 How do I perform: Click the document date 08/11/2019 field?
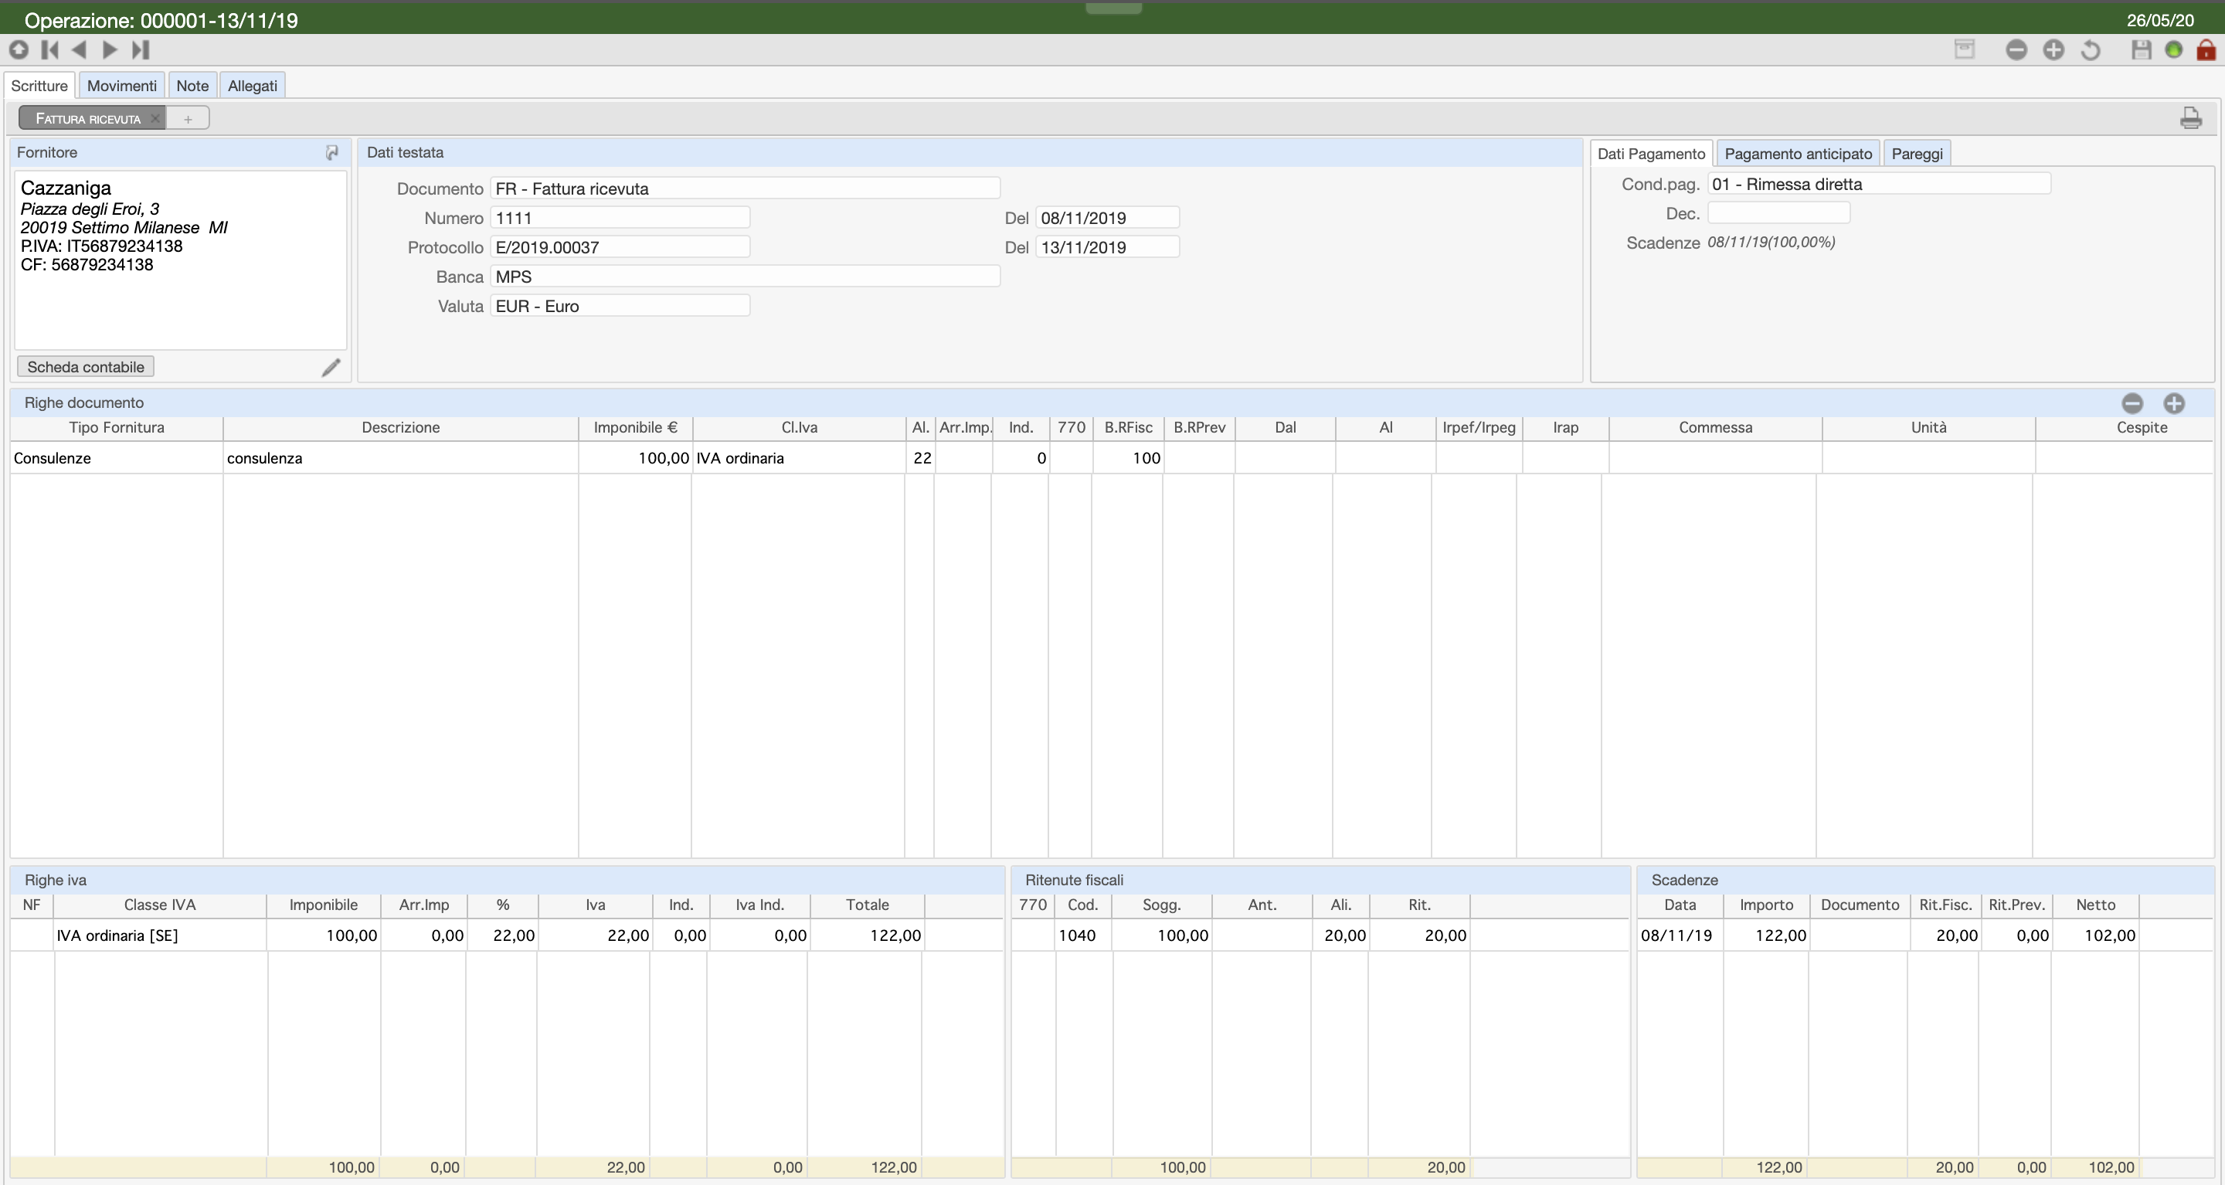point(1107,218)
